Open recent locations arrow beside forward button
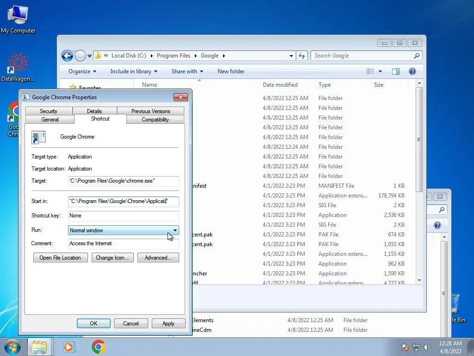 tap(89, 56)
